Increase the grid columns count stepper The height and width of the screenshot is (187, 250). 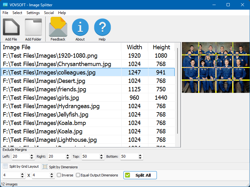click(x=22, y=174)
